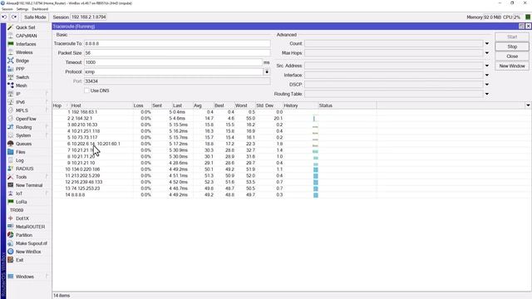Open the Session menu
The width and height of the screenshot is (532, 299).
click(7, 9)
